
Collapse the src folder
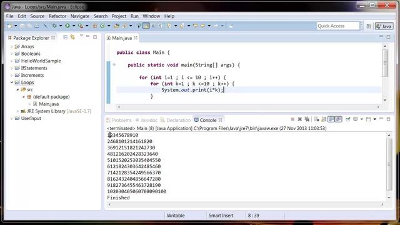[17, 89]
